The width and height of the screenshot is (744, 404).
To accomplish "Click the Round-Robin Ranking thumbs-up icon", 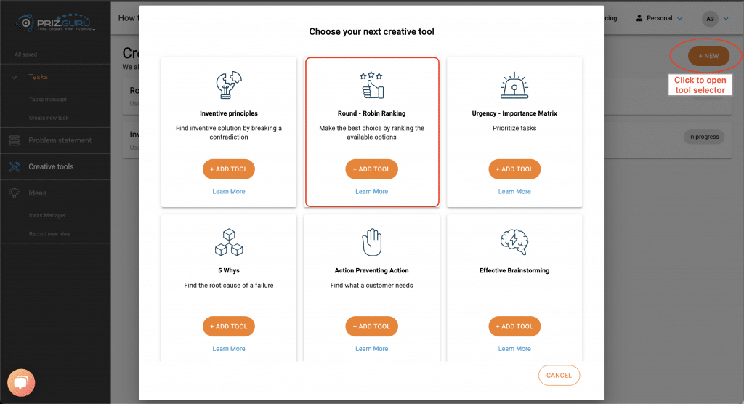I will 371,85.
